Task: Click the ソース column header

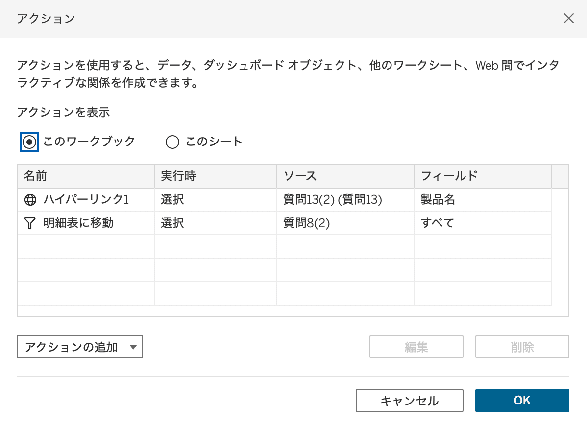Action: 345,176
